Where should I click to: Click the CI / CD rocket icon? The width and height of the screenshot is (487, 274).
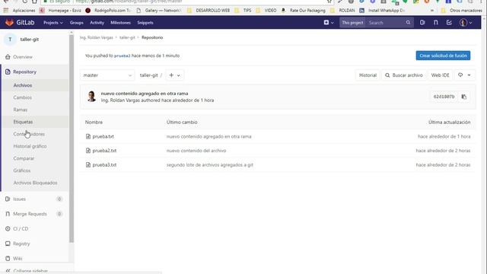[8, 228]
